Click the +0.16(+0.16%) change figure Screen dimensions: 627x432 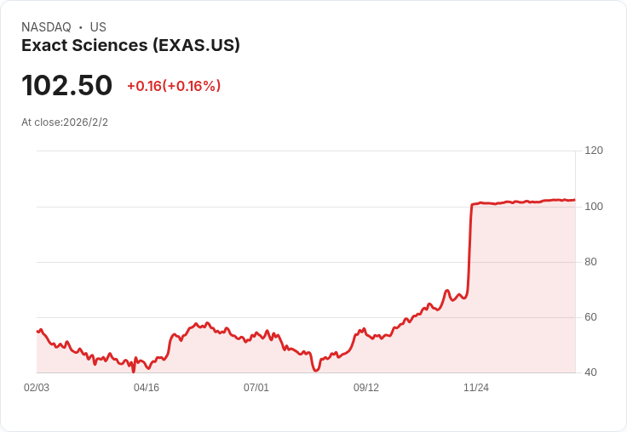[x=174, y=86]
